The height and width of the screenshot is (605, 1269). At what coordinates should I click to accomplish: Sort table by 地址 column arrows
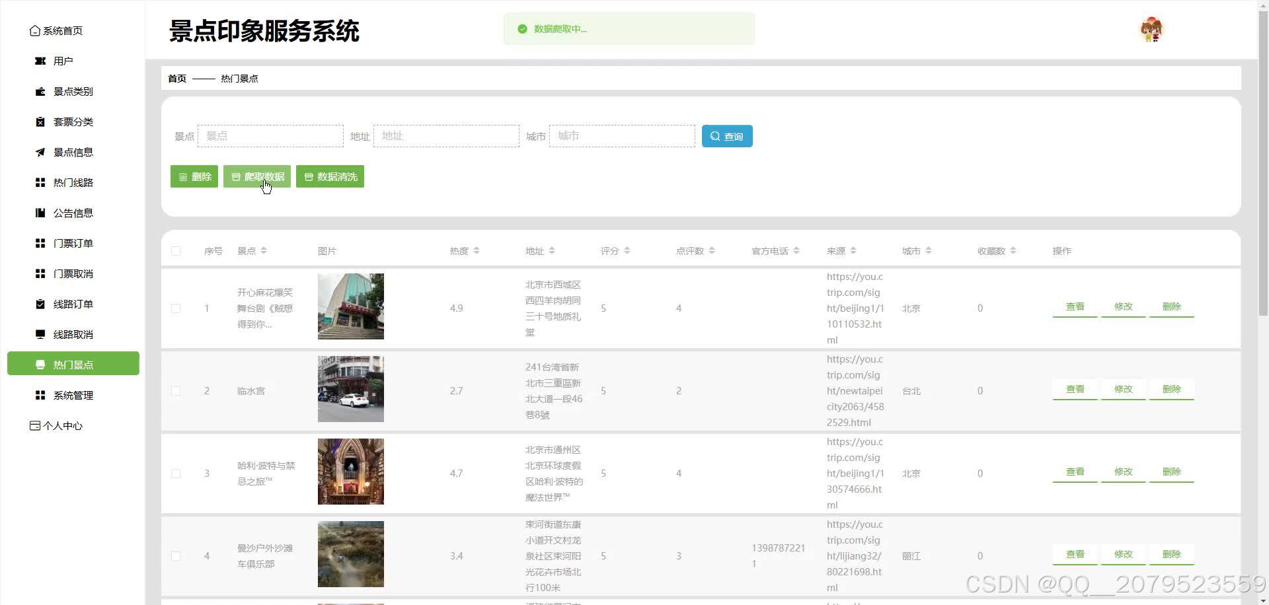click(x=552, y=251)
